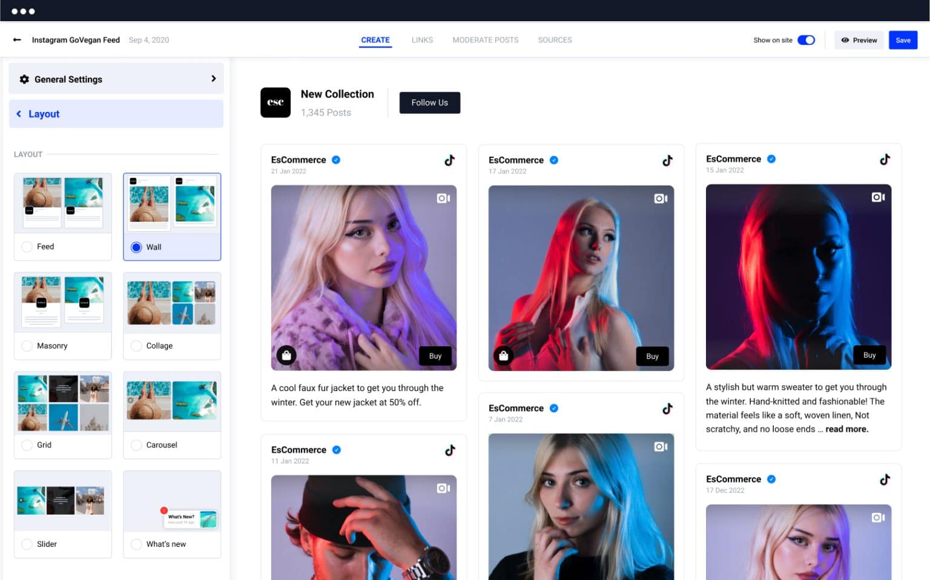This screenshot has height=580, width=930.
Task: Click the Wall layout thumbnail preview
Action: click(x=172, y=202)
